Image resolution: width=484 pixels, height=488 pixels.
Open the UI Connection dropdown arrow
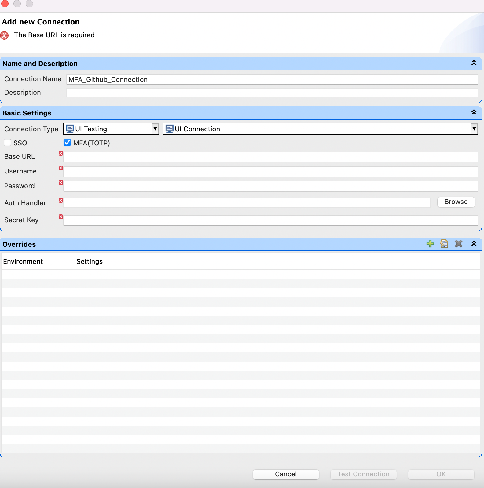474,129
